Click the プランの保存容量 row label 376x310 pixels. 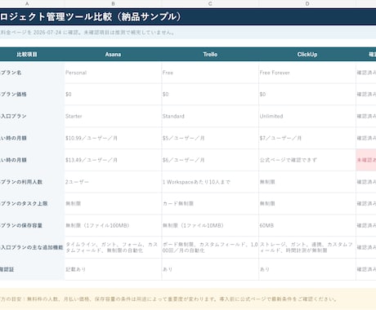coord(32,225)
